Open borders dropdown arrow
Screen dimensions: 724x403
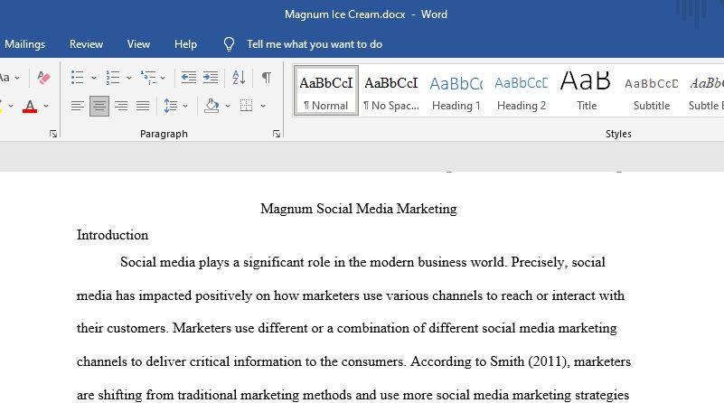point(263,107)
